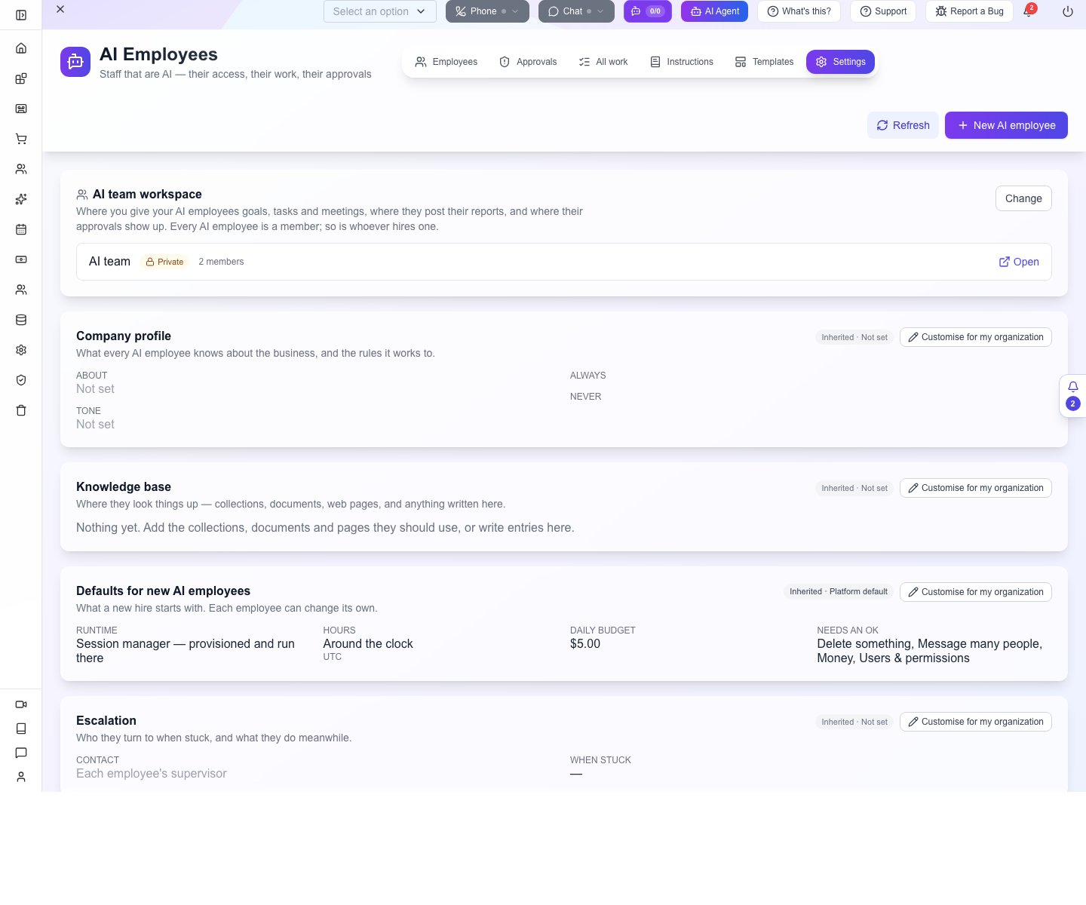Open the All work tab
This screenshot has width=1086, height=905.
pyautogui.click(x=603, y=62)
